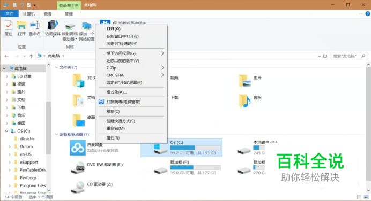This screenshot has height=201, width=371.
Task: Switch to the 查看 ribbon tab
Action: point(48,14)
